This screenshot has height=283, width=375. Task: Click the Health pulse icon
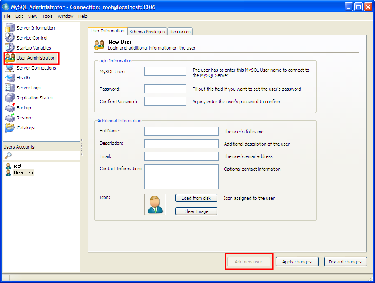pos(10,78)
